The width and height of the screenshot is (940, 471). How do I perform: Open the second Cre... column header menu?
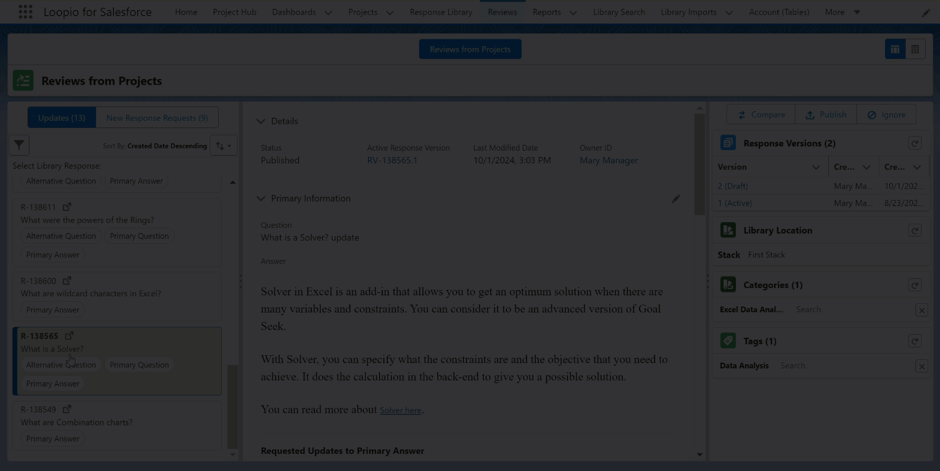[x=917, y=167]
